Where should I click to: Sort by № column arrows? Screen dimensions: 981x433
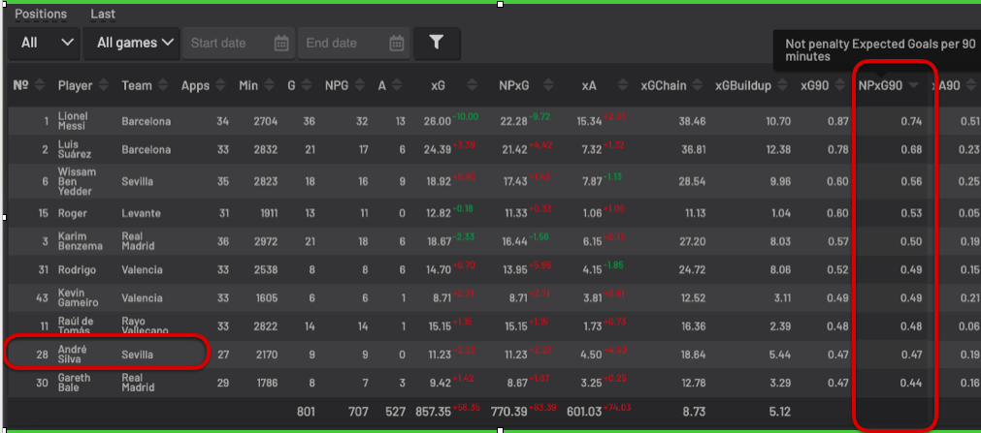point(40,85)
